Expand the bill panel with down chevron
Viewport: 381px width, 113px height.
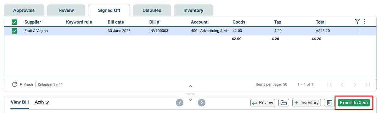190,100
